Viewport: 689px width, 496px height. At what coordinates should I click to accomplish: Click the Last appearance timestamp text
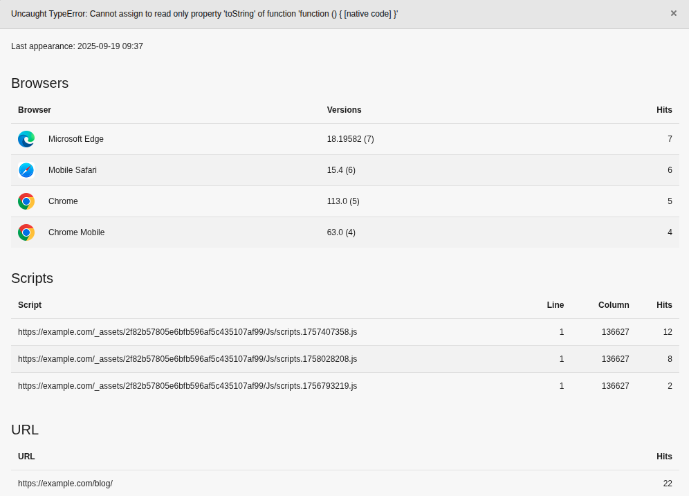tap(77, 46)
